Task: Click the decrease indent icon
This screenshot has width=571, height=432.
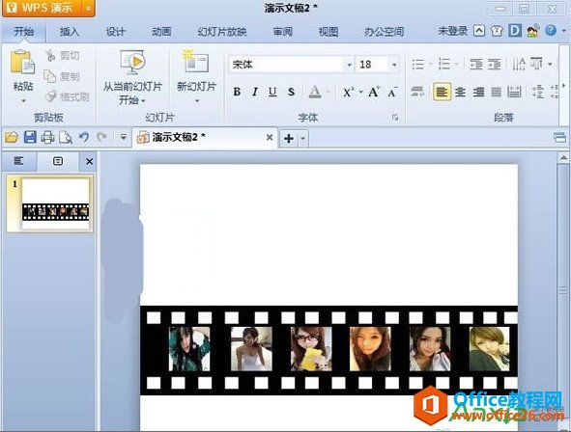Action: tap(475, 65)
